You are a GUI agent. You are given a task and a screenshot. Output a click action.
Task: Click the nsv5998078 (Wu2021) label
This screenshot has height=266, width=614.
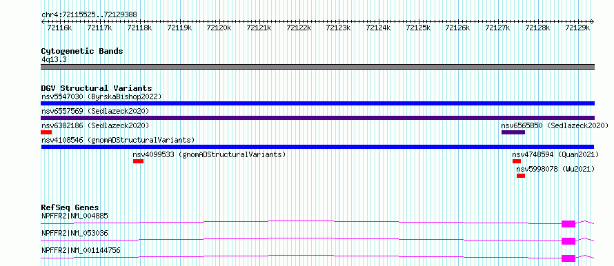pos(555,169)
